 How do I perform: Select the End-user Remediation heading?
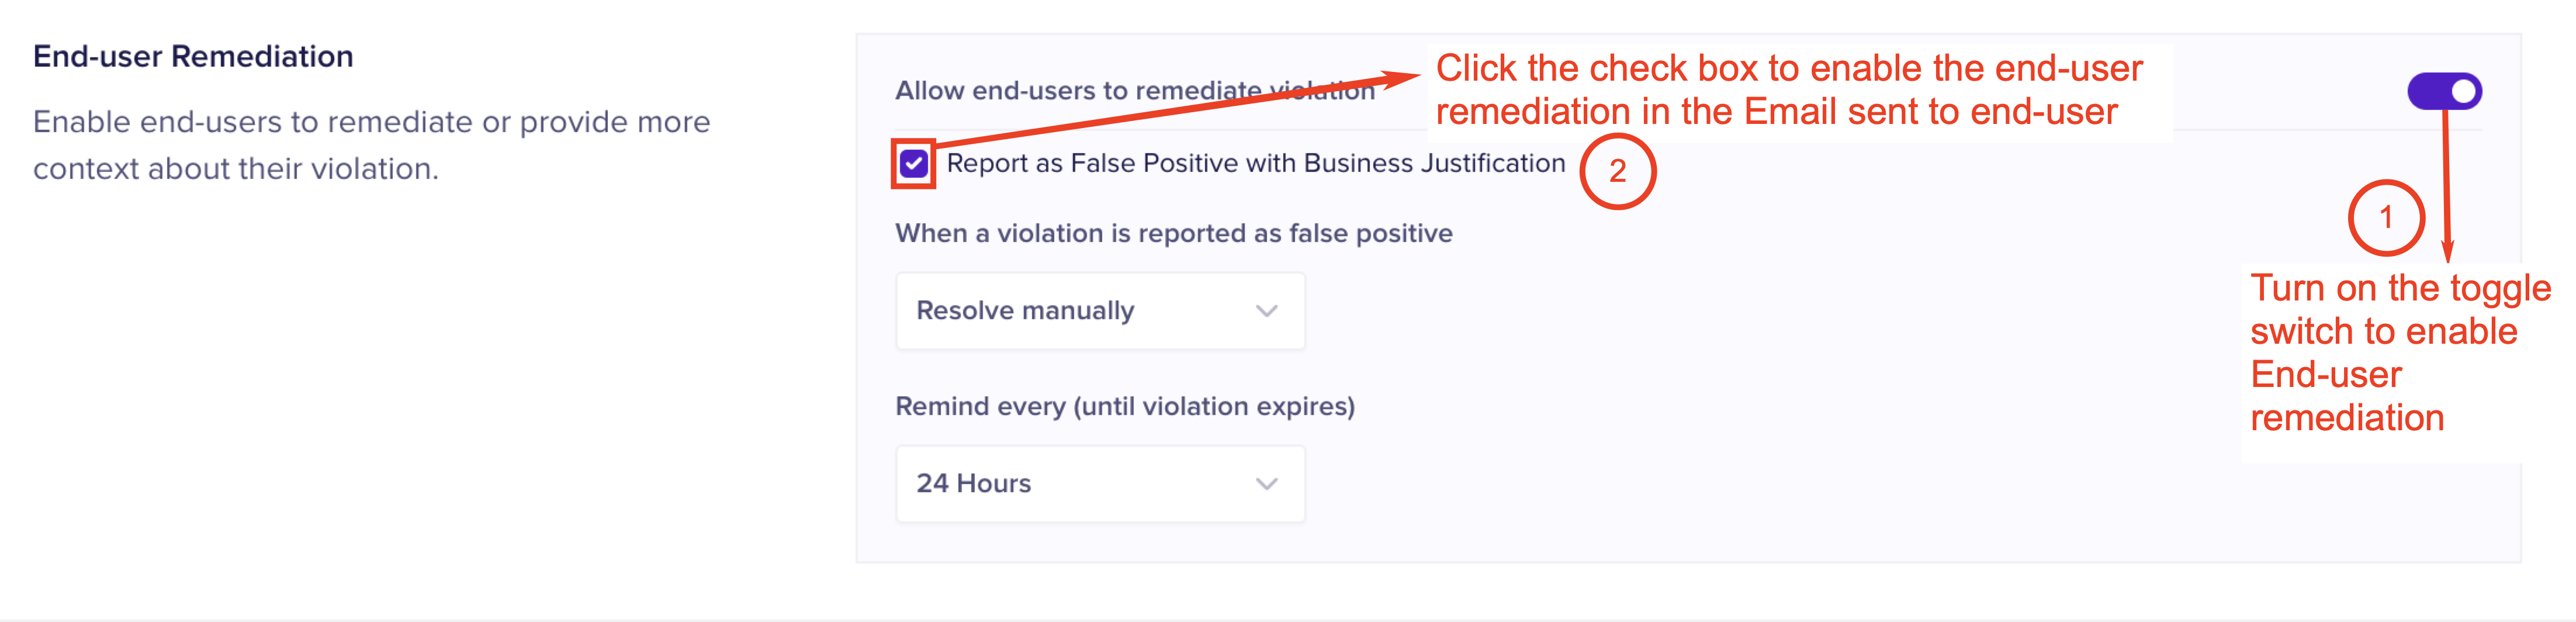coord(193,57)
